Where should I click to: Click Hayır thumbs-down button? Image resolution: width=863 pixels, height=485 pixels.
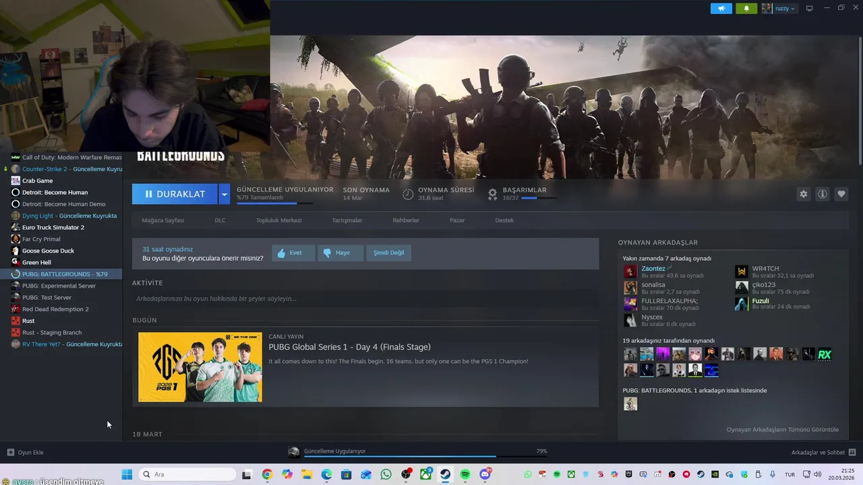[x=340, y=253]
